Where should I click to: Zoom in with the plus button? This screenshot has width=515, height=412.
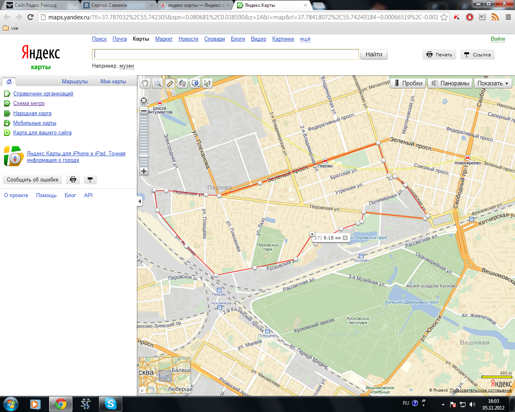(x=144, y=171)
